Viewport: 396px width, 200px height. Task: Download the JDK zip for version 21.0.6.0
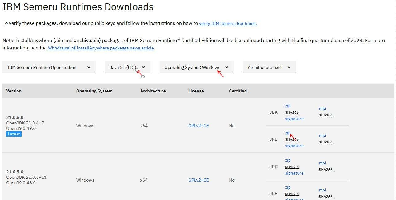[x=288, y=106]
